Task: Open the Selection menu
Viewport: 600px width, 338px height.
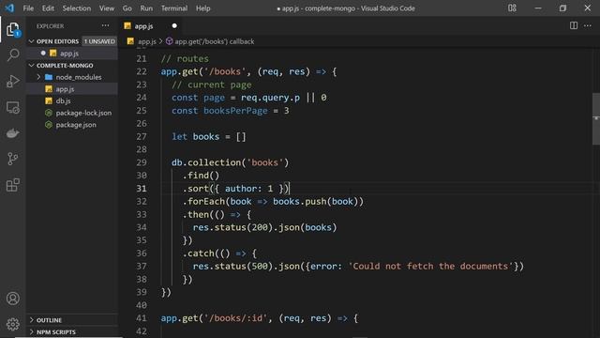Action: (77, 8)
